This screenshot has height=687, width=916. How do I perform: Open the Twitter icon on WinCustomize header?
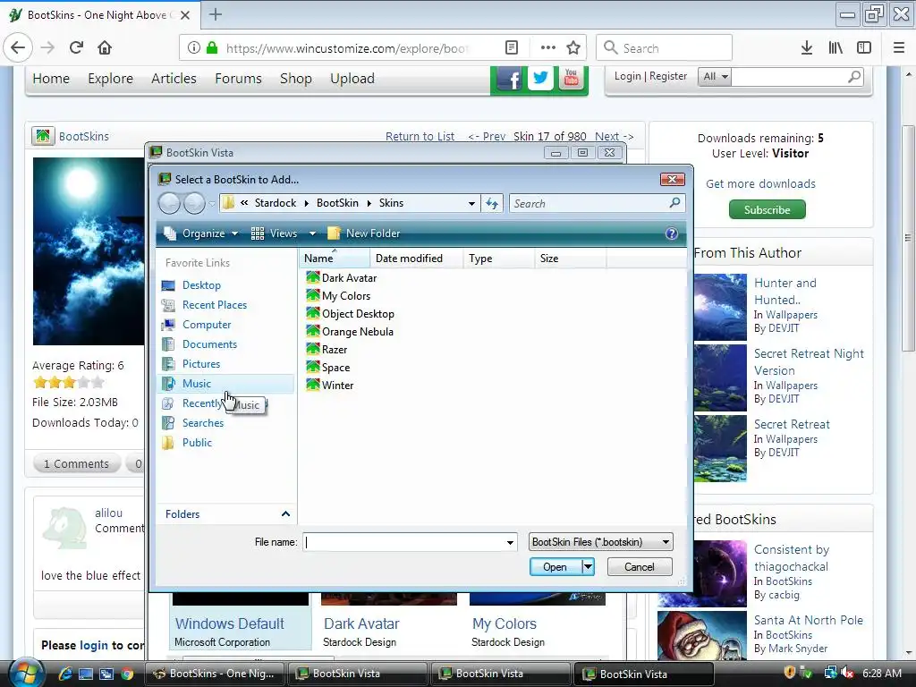[x=541, y=79]
